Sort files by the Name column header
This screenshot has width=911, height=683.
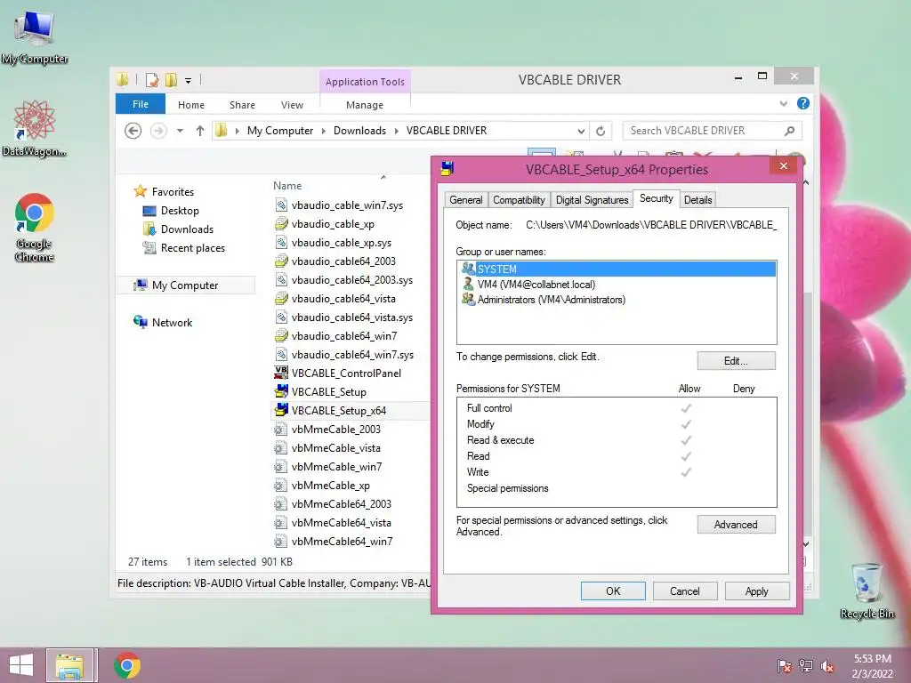pos(287,186)
